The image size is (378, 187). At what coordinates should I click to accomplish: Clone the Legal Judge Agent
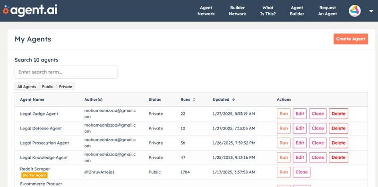point(318,114)
